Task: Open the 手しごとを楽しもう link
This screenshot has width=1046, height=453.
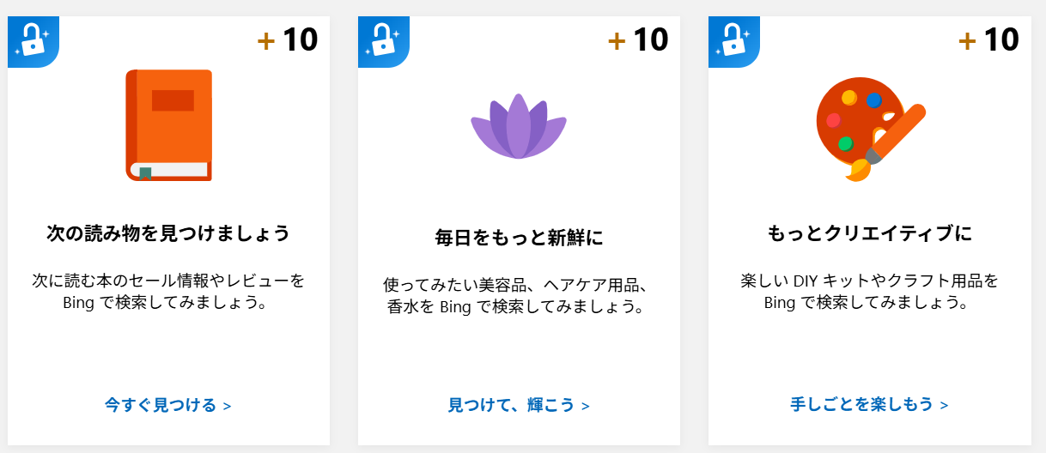Action: coord(861,404)
